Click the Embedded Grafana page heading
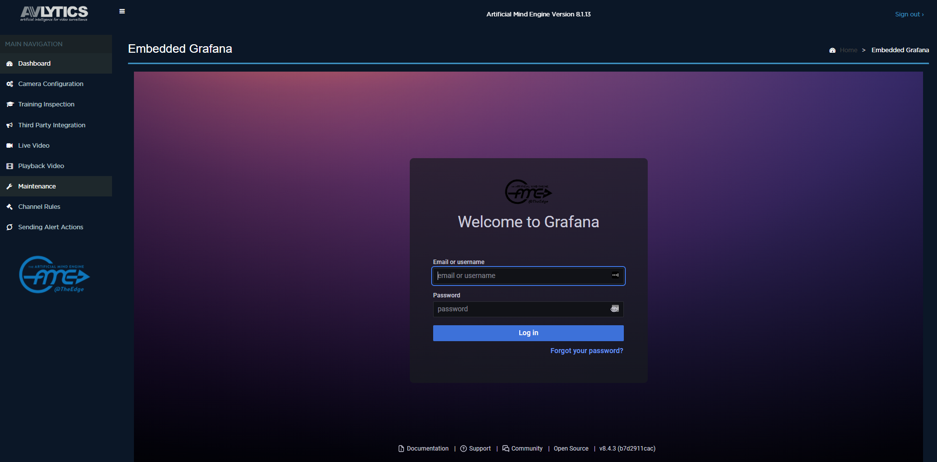This screenshot has height=462, width=937. [180, 49]
